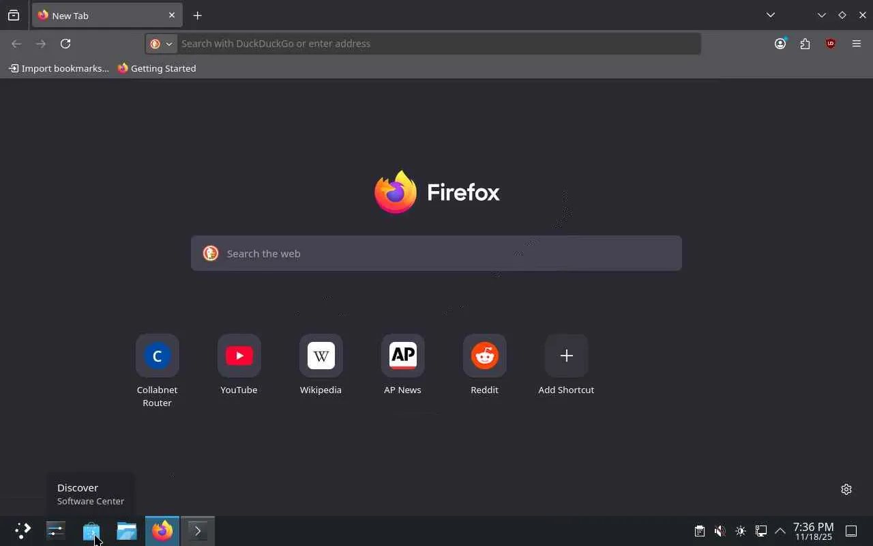Open the Reddit shortcut
The image size is (873, 546).
coord(484,364)
